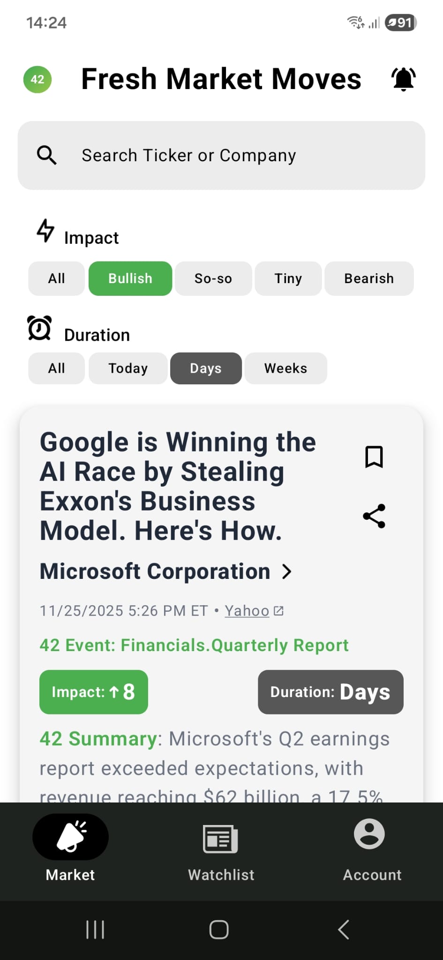443x960 pixels.
Task: Share the Google AI Race article
Action: point(374,516)
